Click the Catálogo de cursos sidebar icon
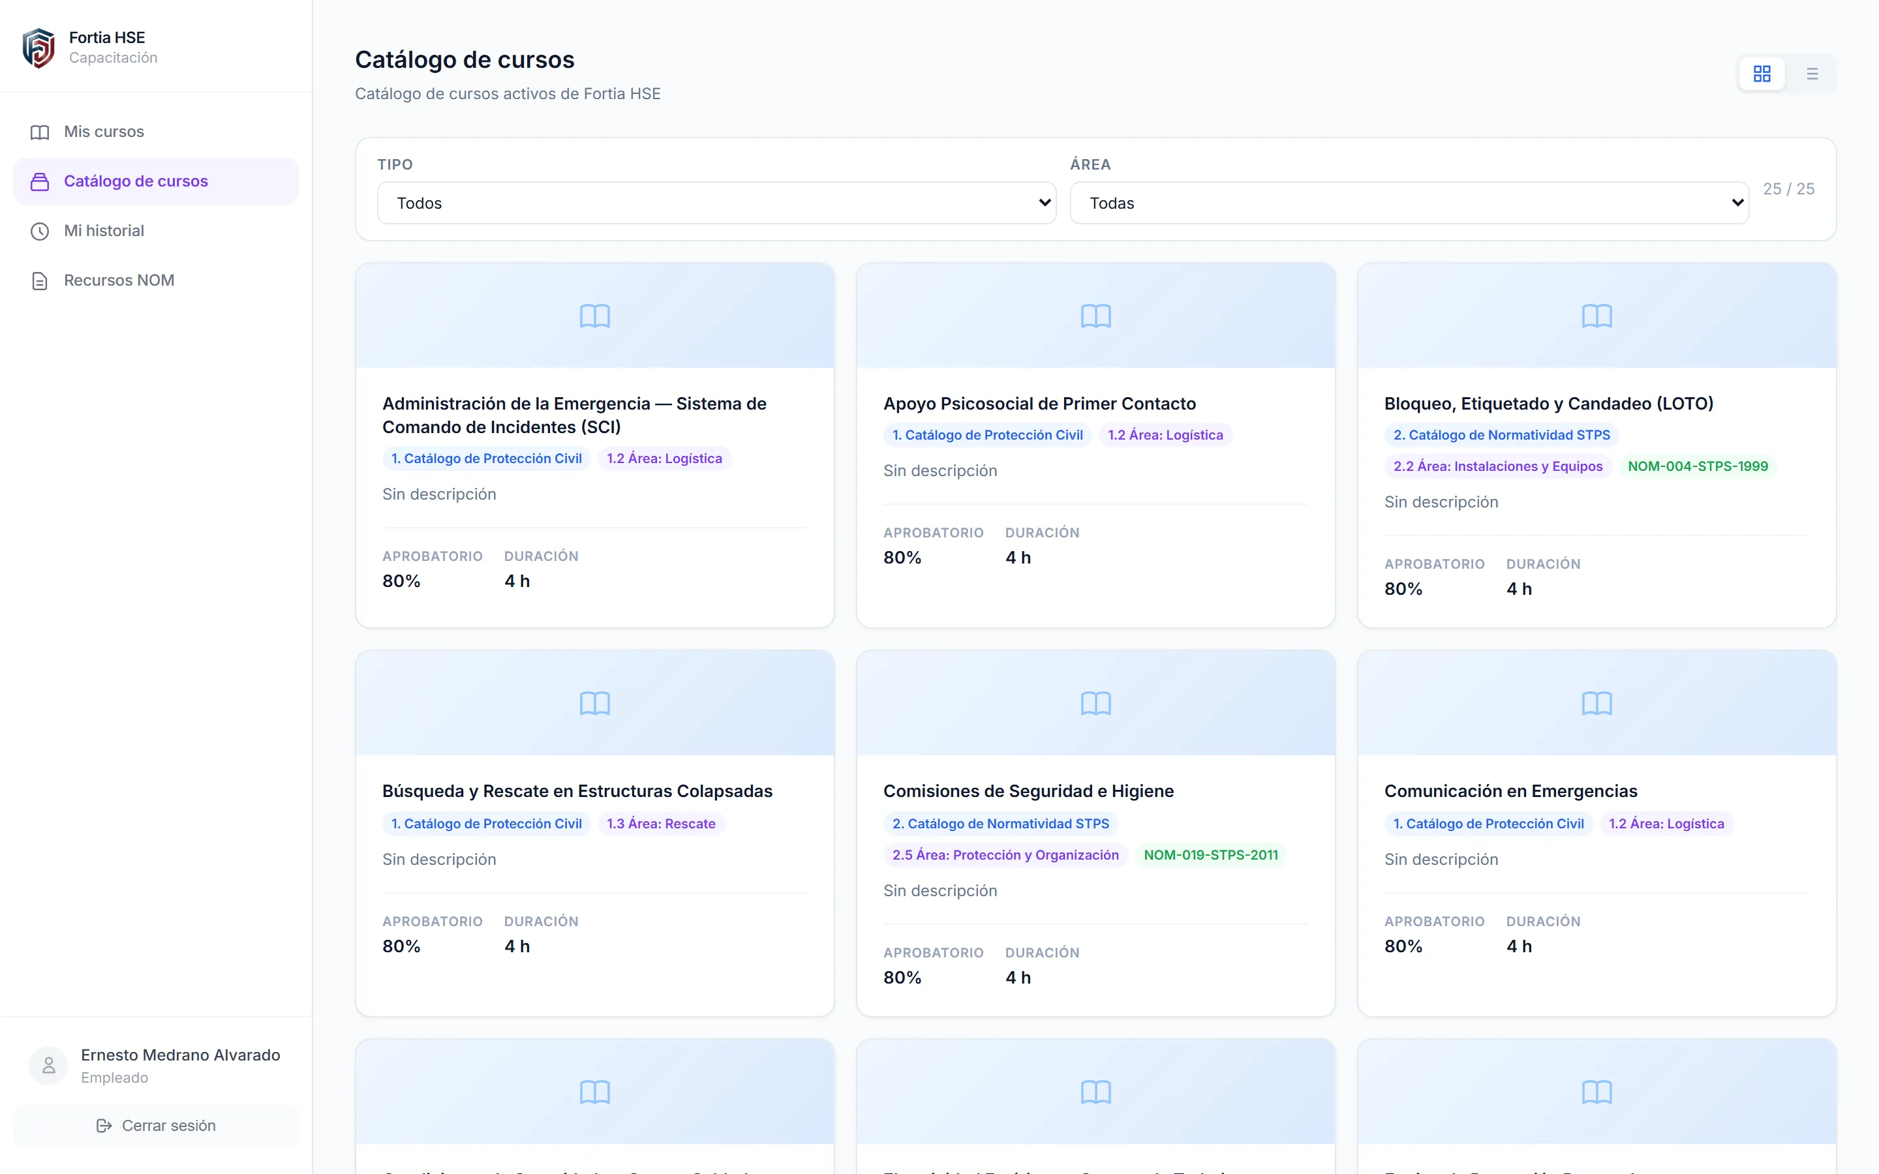The height and width of the screenshot is (1174, 1879). pyautogui.click(x=40, y=182)
